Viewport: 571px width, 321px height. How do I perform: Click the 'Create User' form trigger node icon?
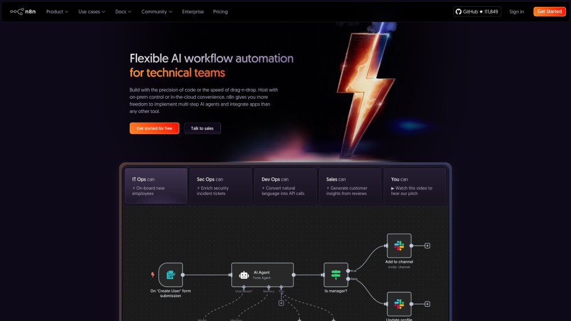click(171, 275)
